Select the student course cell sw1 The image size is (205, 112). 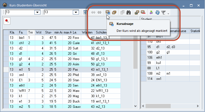tap(160, 79)
